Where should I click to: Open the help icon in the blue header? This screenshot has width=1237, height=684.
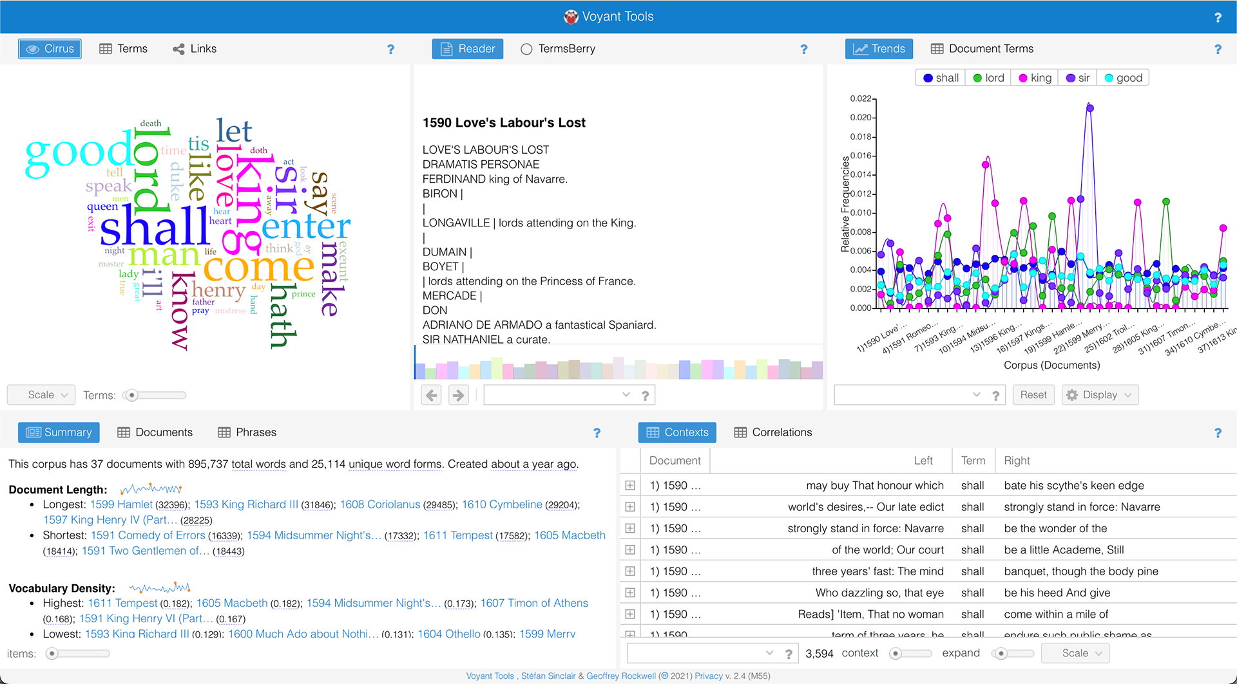1218,17
